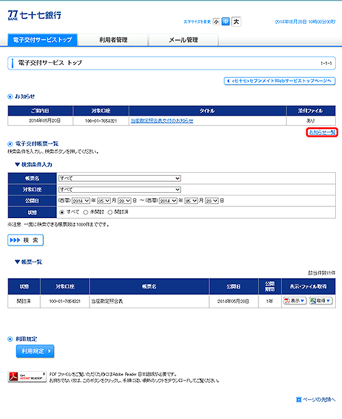Open the お知らせ一覧 link
The width and height of the screenshot is (342, 419).
point(322,133)
